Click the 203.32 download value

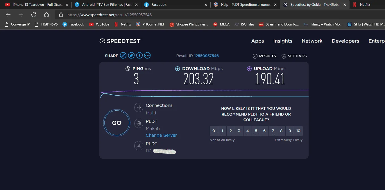198,79
